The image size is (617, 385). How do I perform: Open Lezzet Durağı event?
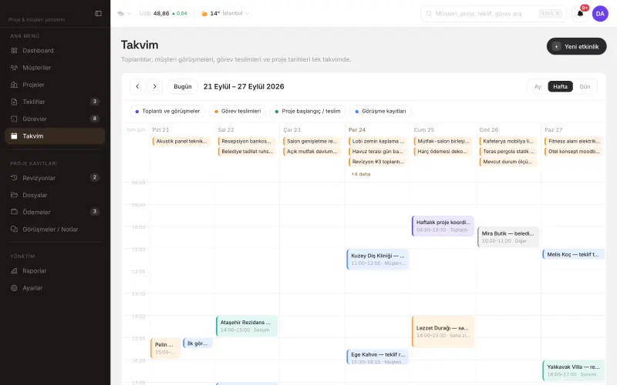point(443,332)
